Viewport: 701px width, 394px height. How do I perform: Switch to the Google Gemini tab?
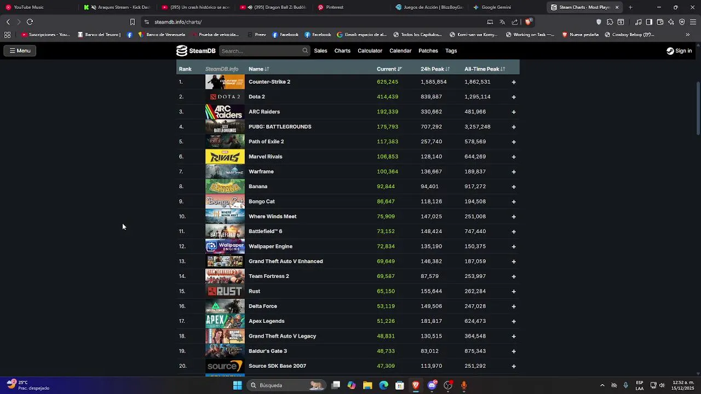[x=507, y=7]
